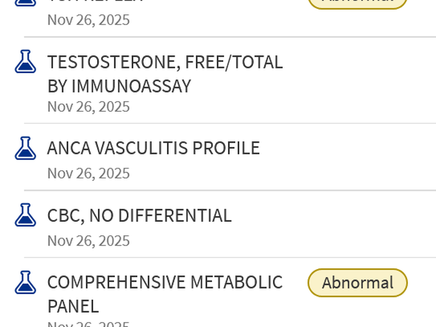436x327 pixels.
Task: Click the cut-off test title at the top
Action: click(95, 1)
